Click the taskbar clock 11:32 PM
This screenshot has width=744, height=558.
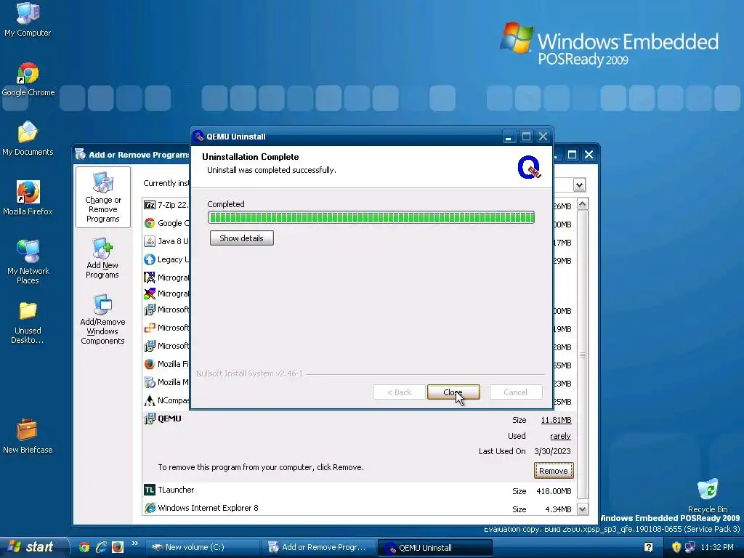717,547
